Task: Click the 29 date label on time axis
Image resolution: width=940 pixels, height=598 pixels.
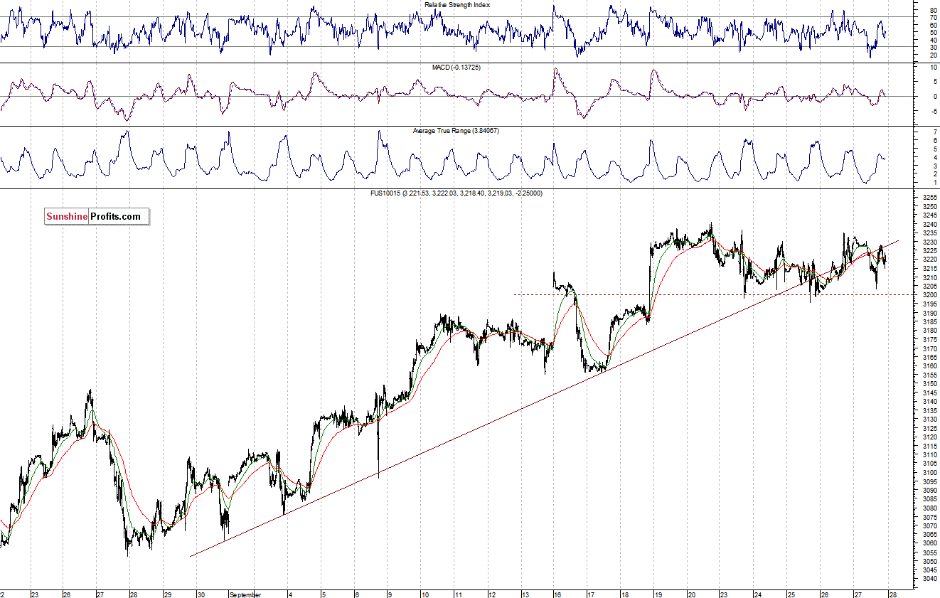Action: pos(168,594)
